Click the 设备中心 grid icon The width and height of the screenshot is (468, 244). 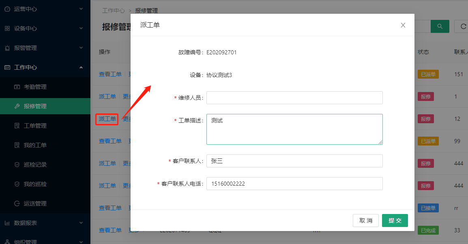pos(7,28)
